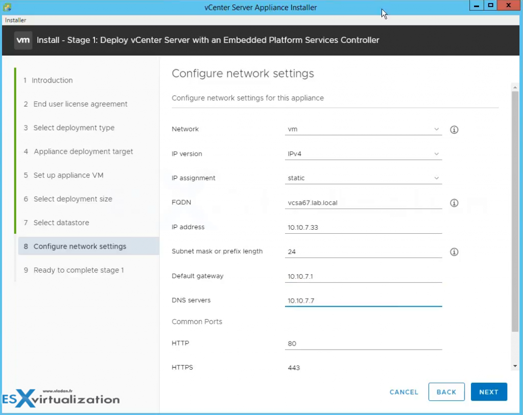
Task: Open the info tooltip next to Network
Action: click(x=454, y=130)
